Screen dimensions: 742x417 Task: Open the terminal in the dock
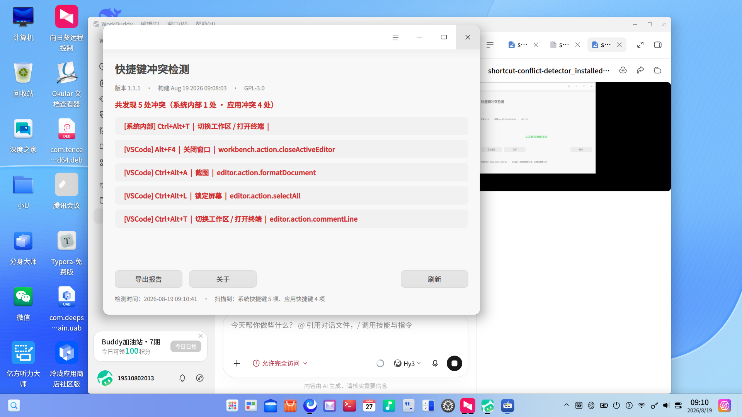[x=349, y=405]
